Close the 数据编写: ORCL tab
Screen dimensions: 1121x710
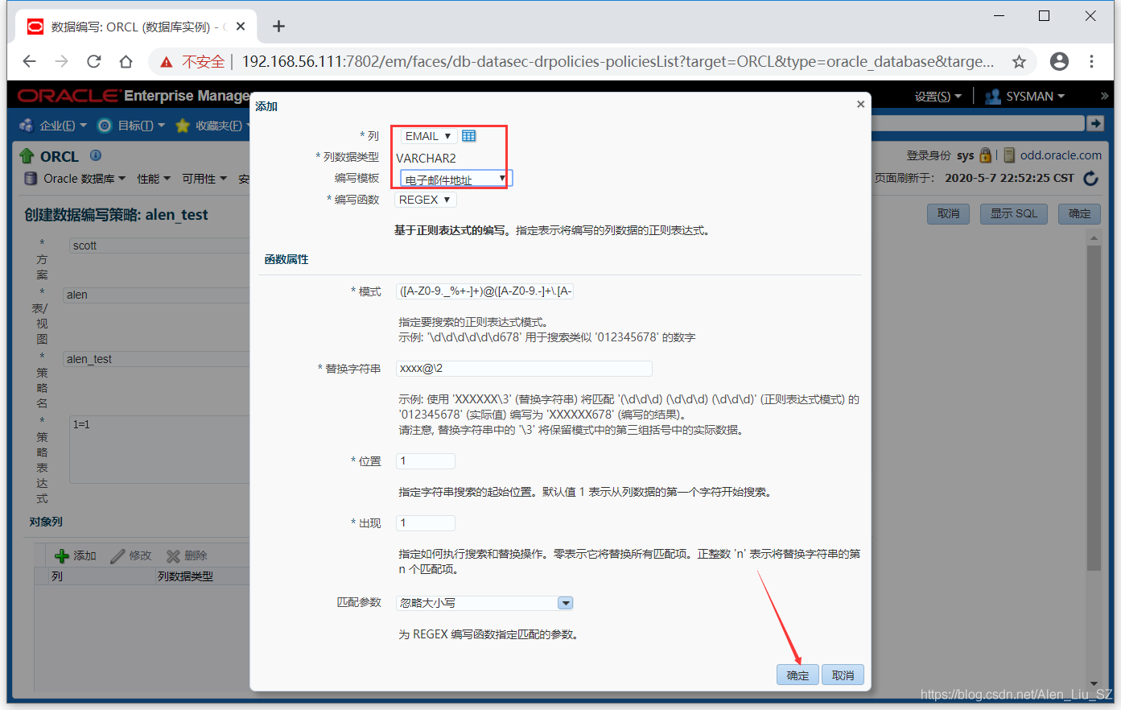pyautogui.click(x=241, y=27)
